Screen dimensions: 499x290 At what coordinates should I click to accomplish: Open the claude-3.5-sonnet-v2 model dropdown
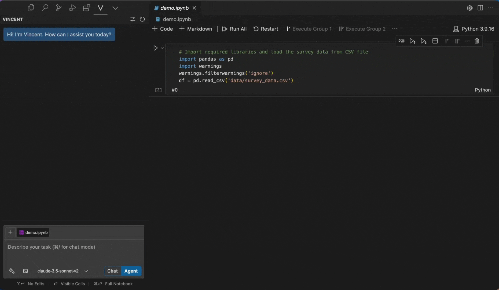63,271
